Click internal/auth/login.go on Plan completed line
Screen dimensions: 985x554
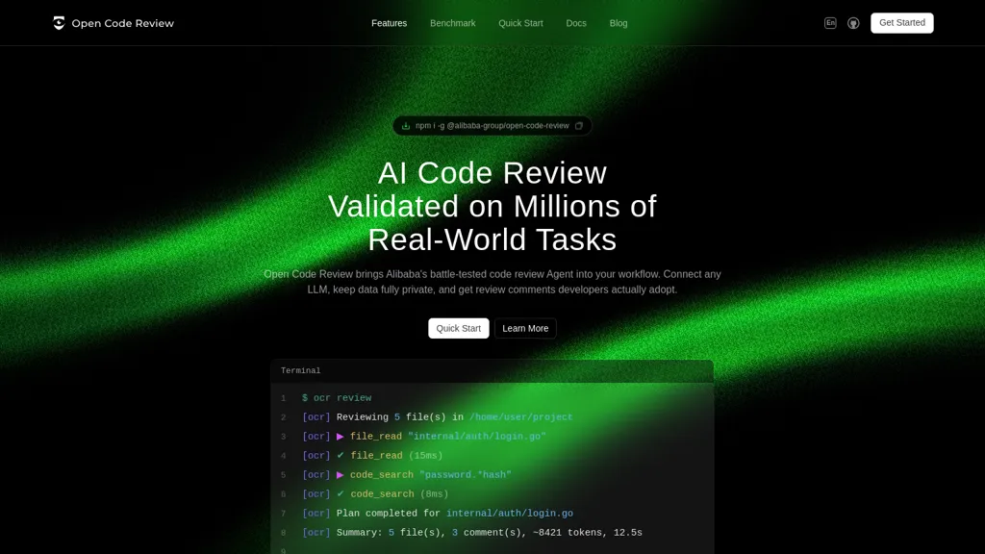tap(510, 514)
